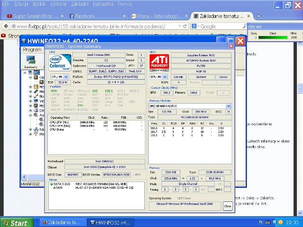Collapse the Central Processor tree node
The height and width of the screenshot is (227, 303).
[x=30, y=77]
